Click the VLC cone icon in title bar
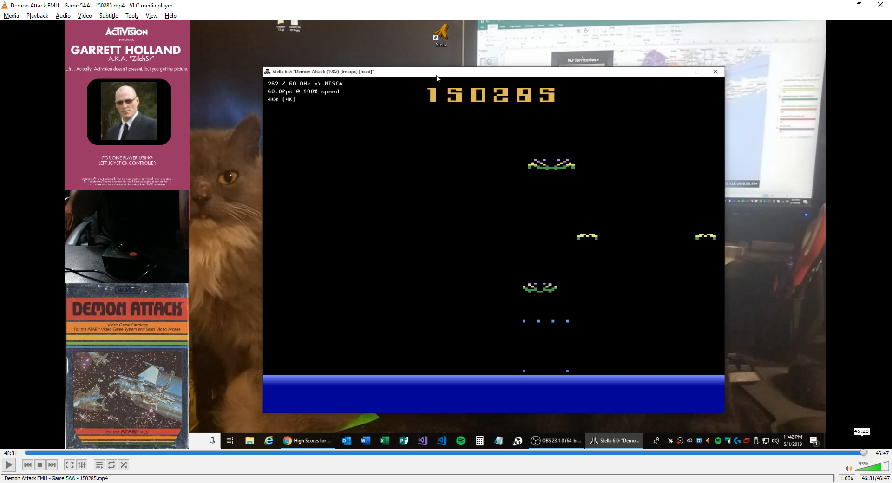 [x=5, y=5]
